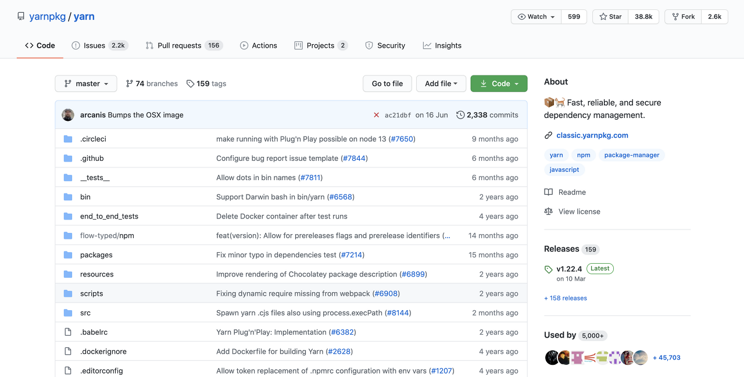Open the v1.22.4 latest release
Image resolution: width=744 pixels, height=377 pixels.
[x=570, y=269]
